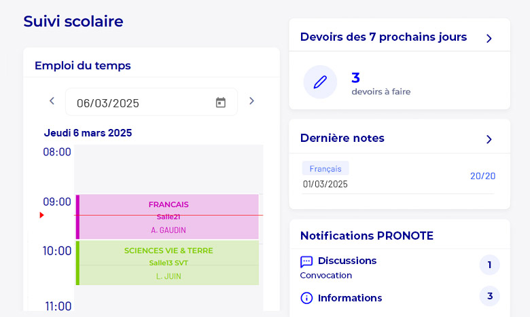Open the FRANCAIS class at 09:00
The height and width of the screenshot is (317, 530).
[169, 216]
